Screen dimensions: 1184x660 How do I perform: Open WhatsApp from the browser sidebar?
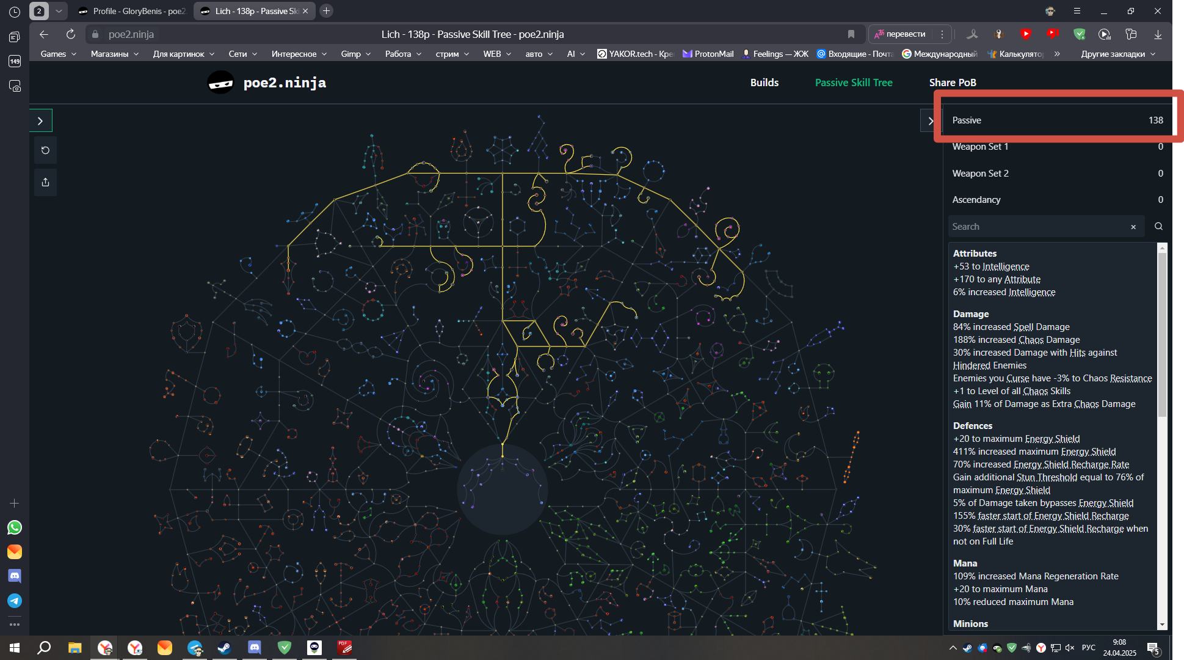click(x=15, y=527)
